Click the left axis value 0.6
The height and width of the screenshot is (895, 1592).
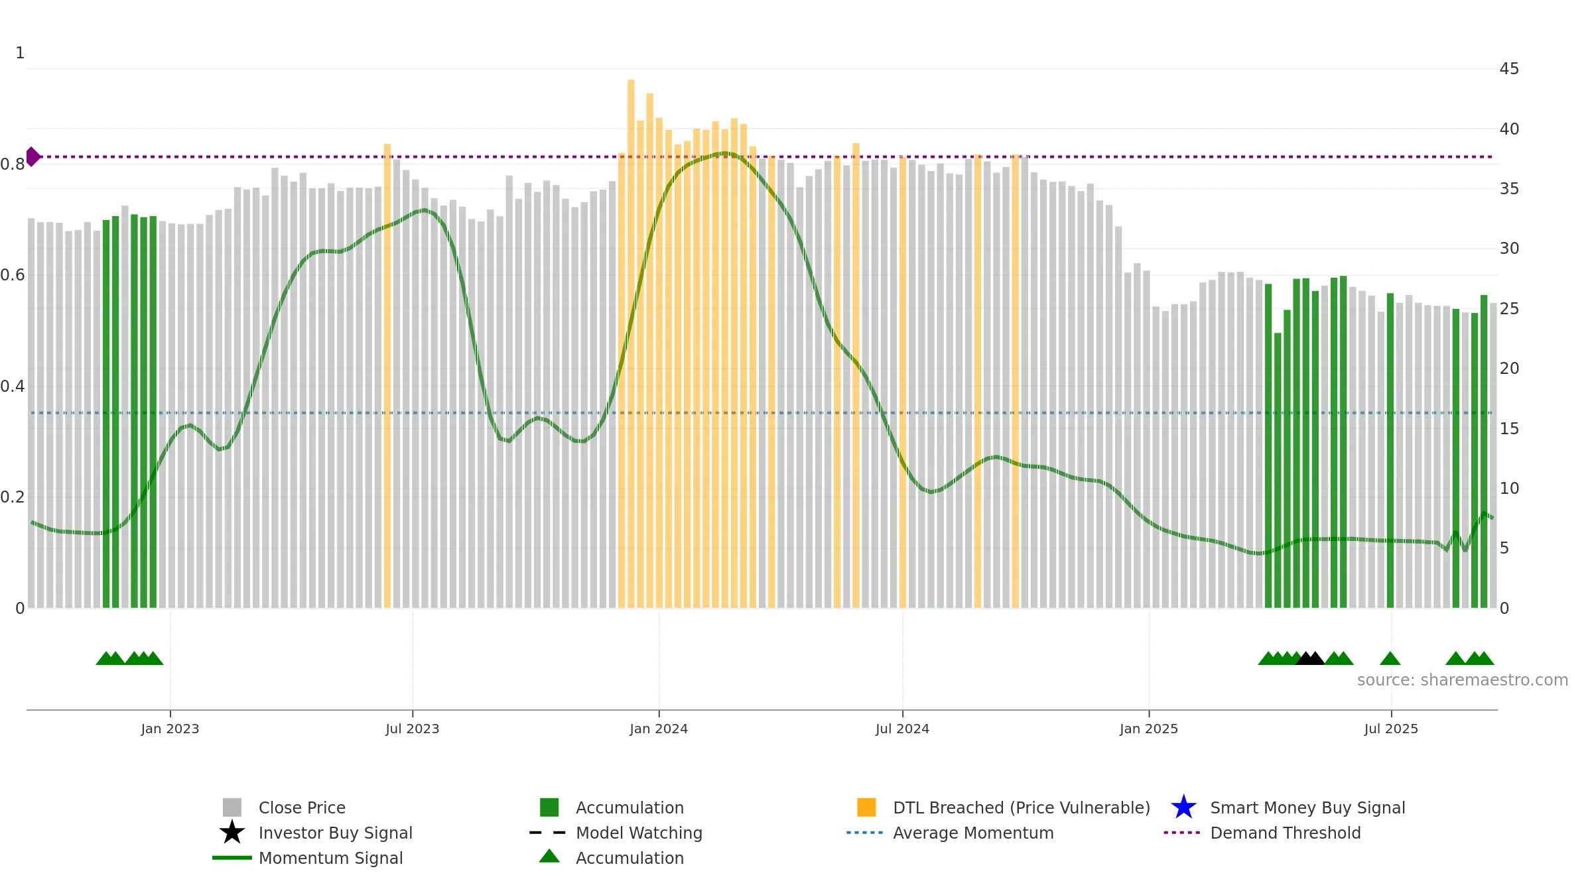coord(13,275)
